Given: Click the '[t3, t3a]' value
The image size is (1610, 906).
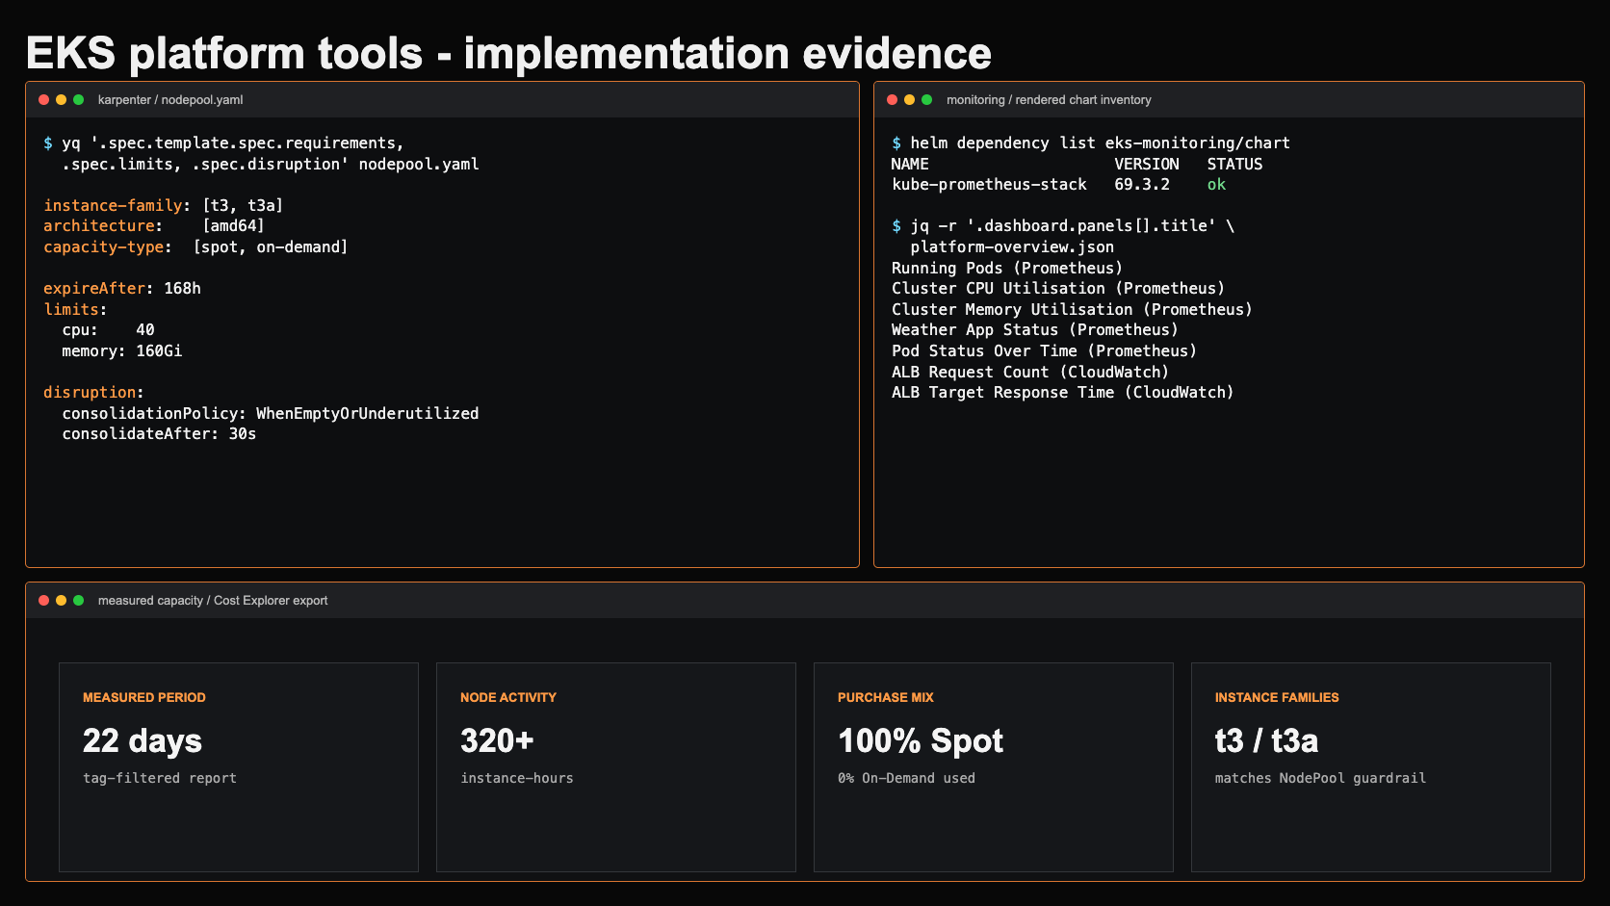Looking at the screenshot, I should [243, 205].
